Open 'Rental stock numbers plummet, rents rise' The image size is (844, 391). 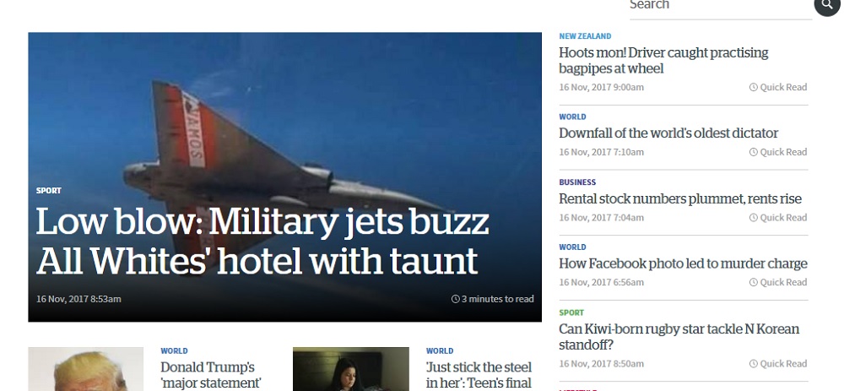click(680, 198)
